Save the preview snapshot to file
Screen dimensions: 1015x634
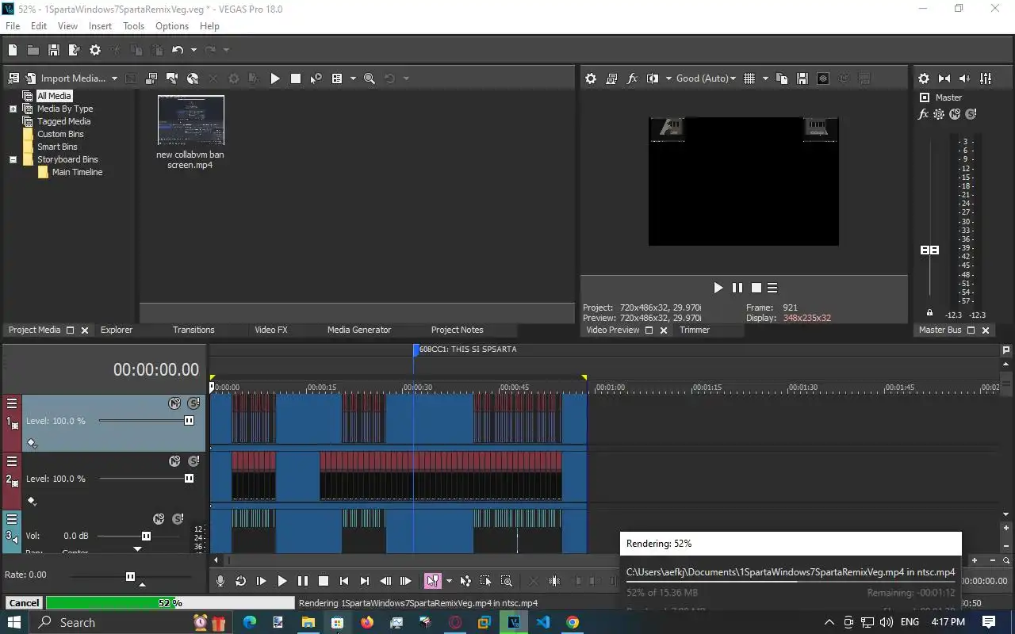coord(802,78)
